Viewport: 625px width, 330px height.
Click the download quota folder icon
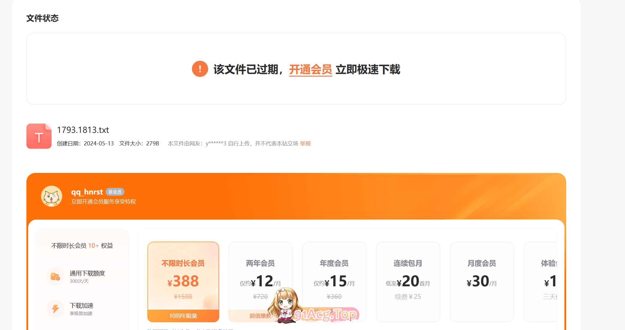pyautogui.click(x=55, y=276)
